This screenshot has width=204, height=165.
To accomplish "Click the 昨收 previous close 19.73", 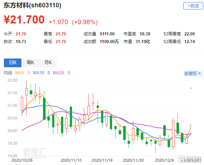I will 21,42.
